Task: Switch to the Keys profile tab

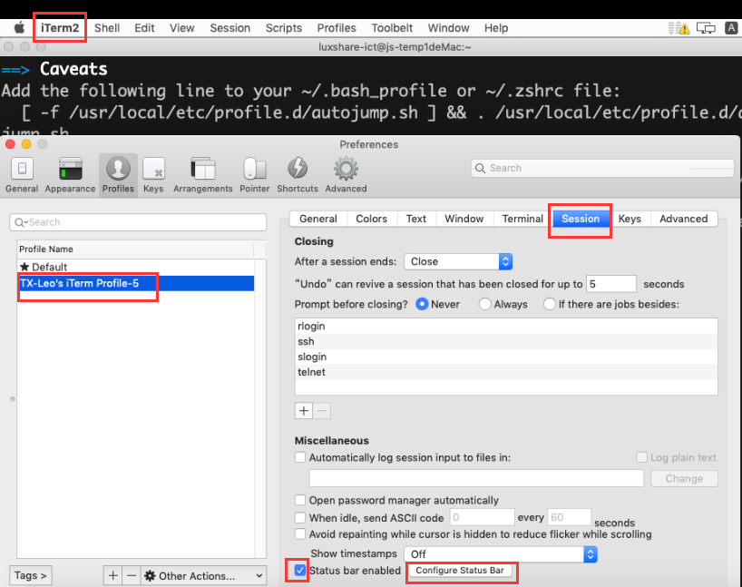Action: (x=630, y=219)
